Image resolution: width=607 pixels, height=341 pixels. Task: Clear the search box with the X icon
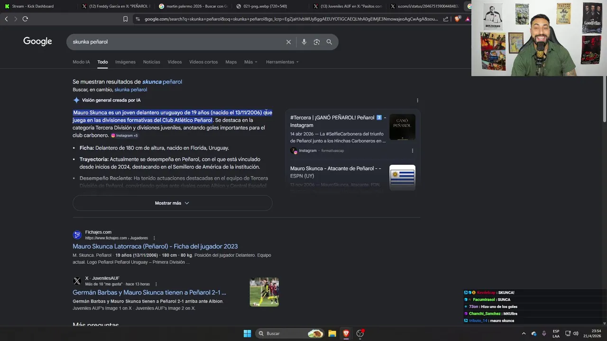pos(288,42)
